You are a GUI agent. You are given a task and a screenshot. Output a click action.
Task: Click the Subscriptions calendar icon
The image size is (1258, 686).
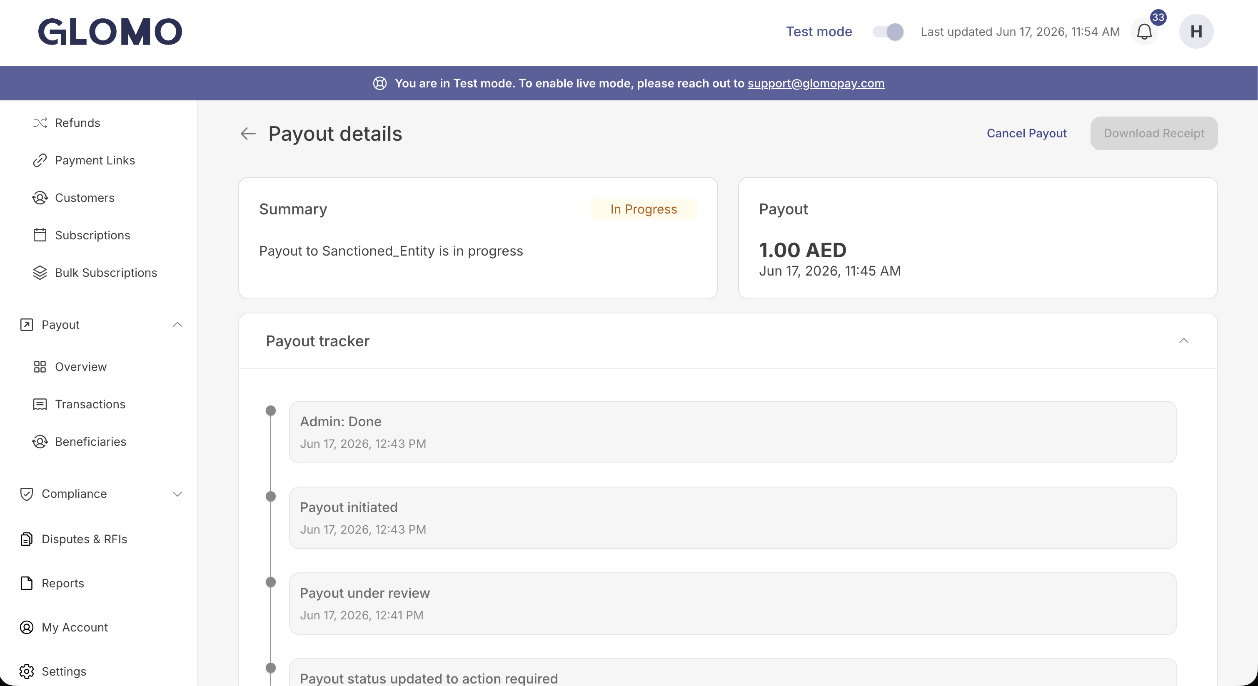coord(40,235)
